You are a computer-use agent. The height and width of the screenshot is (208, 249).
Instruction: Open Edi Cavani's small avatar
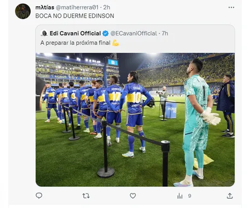click(44, 33)
